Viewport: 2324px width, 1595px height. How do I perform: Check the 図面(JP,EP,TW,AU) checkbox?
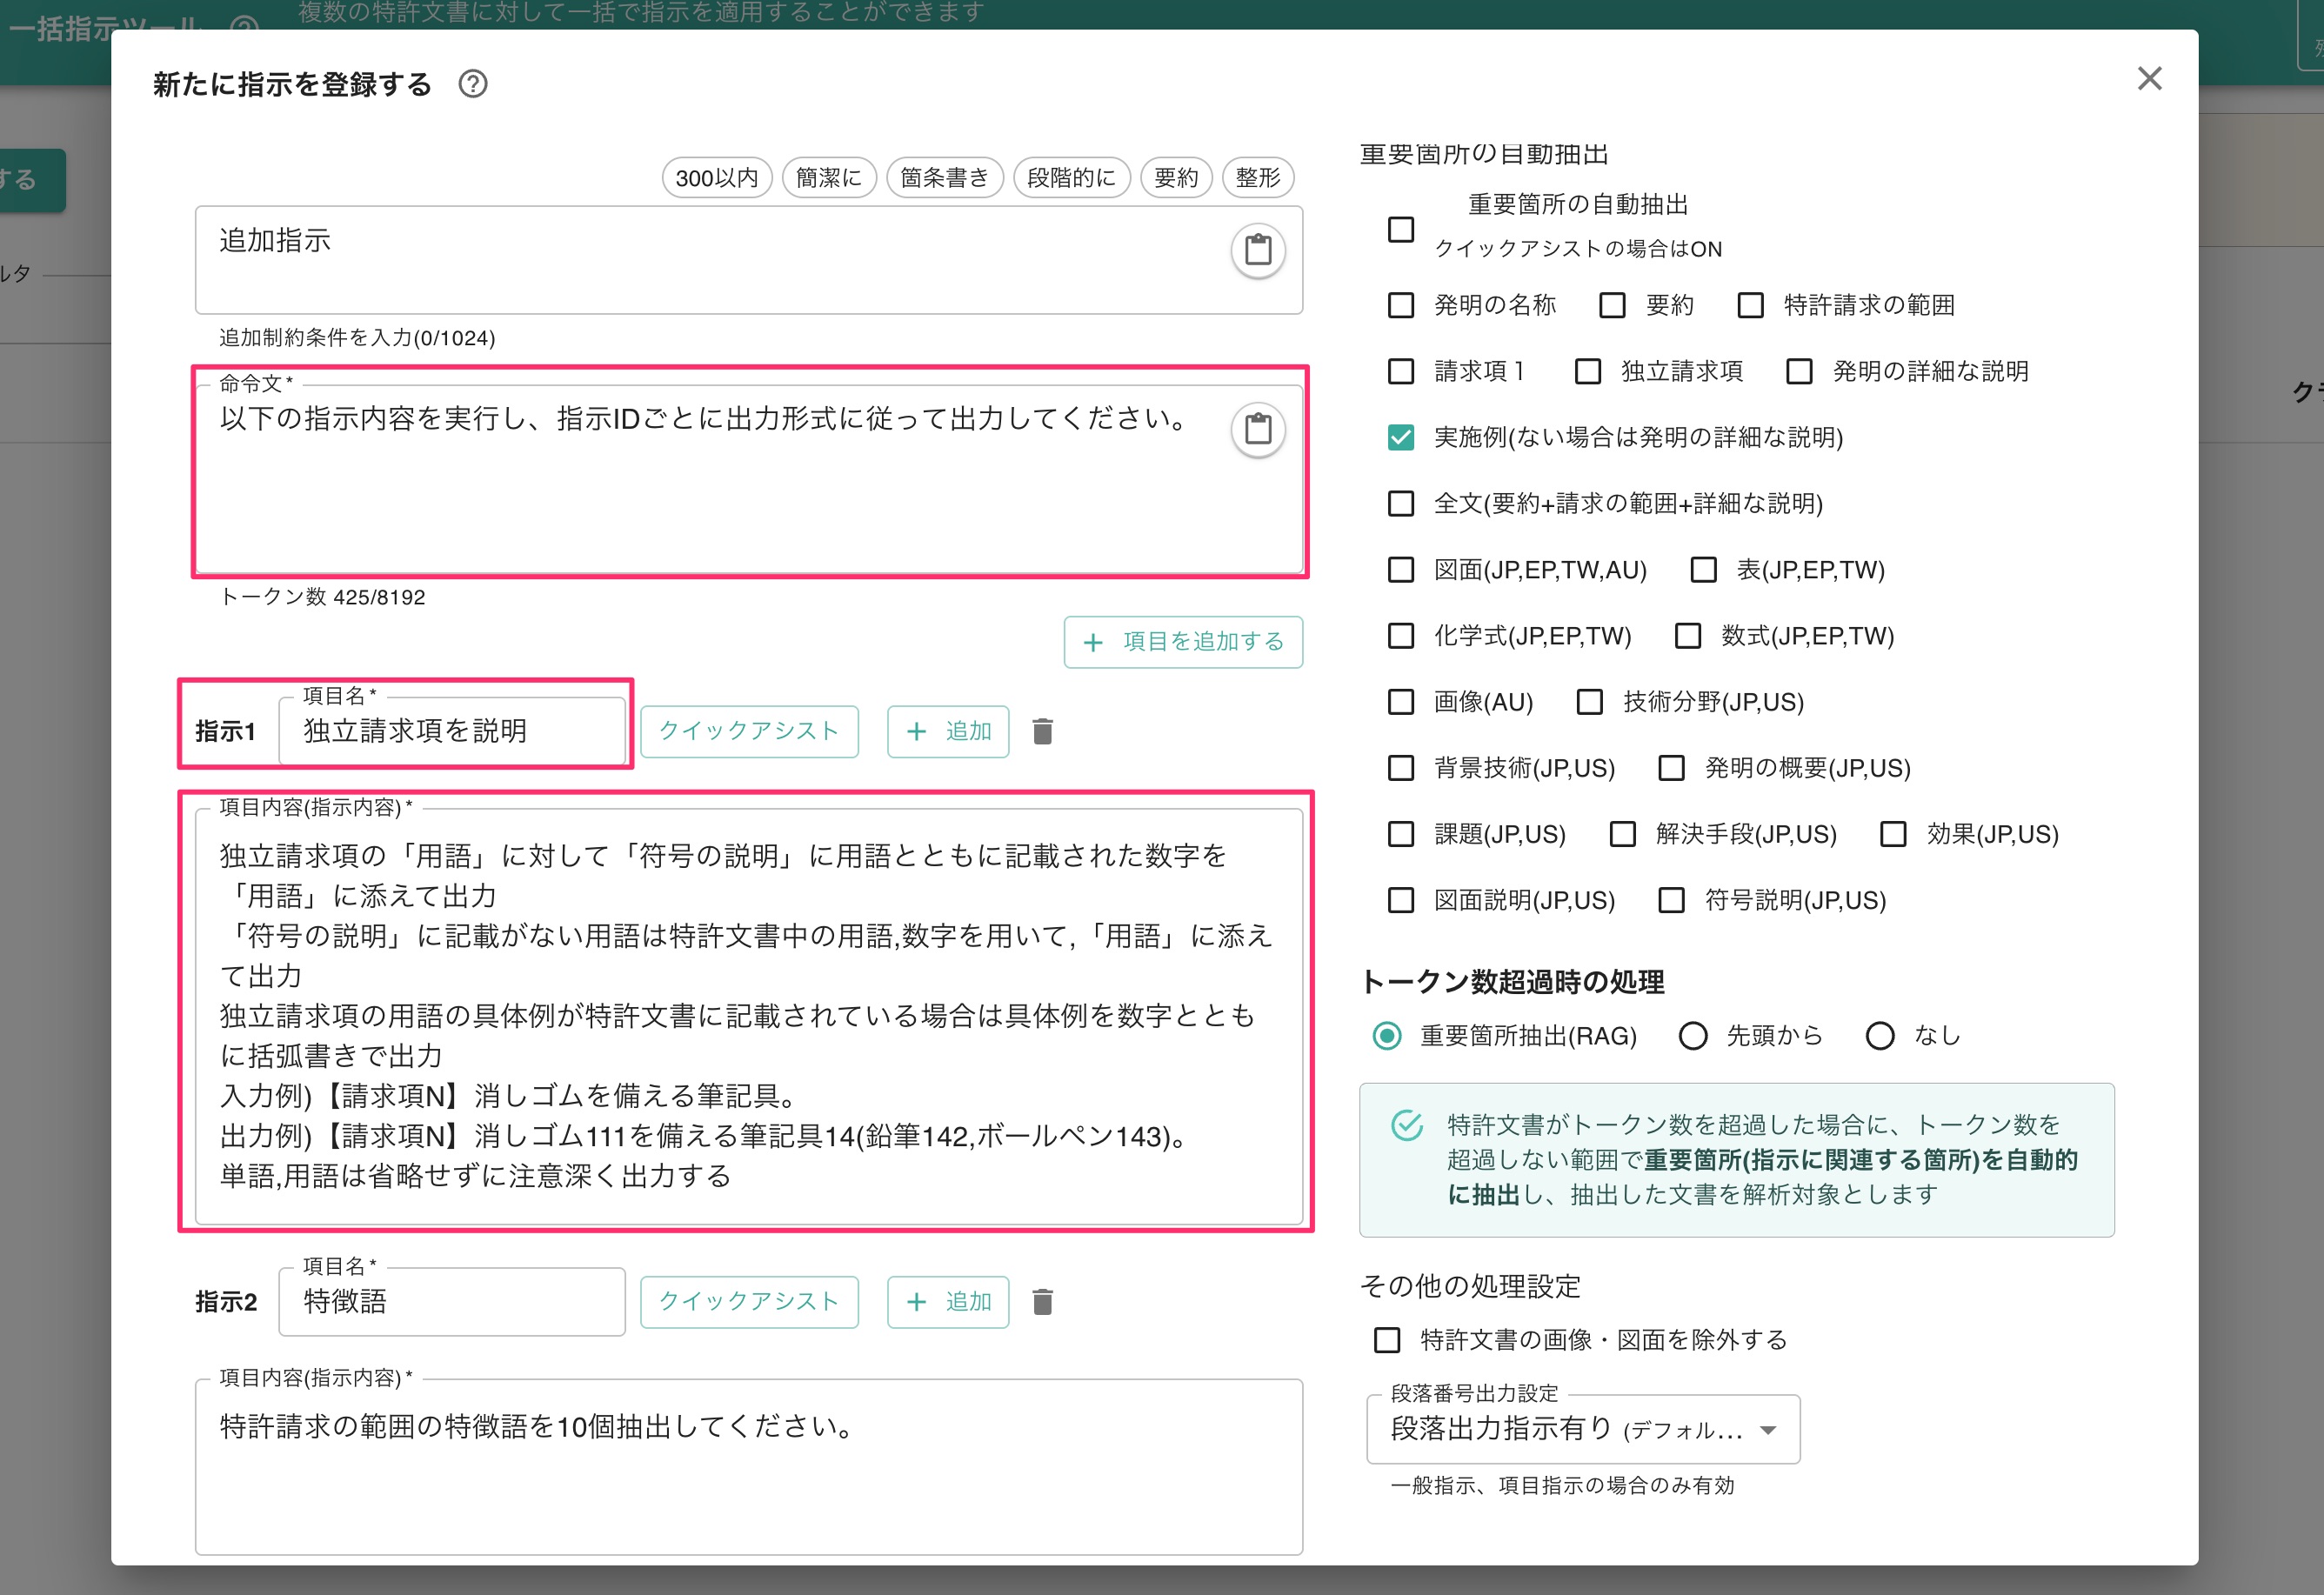(1401, 570)
